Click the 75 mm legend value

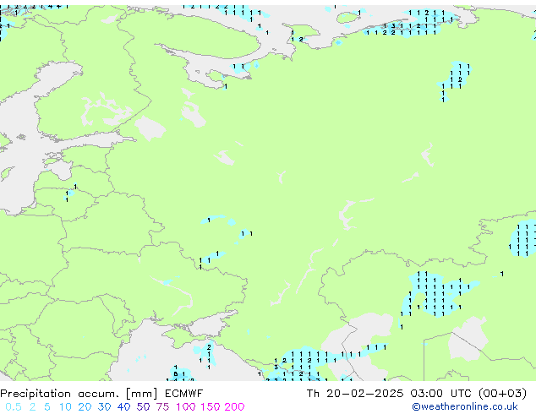[x=162, y=407]
